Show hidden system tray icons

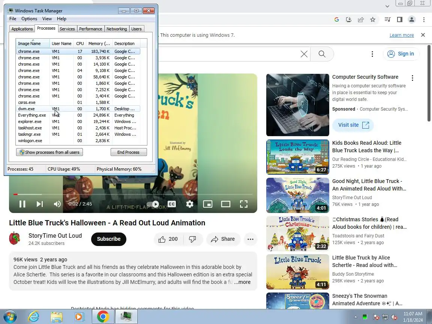click(x=355, y=317)
